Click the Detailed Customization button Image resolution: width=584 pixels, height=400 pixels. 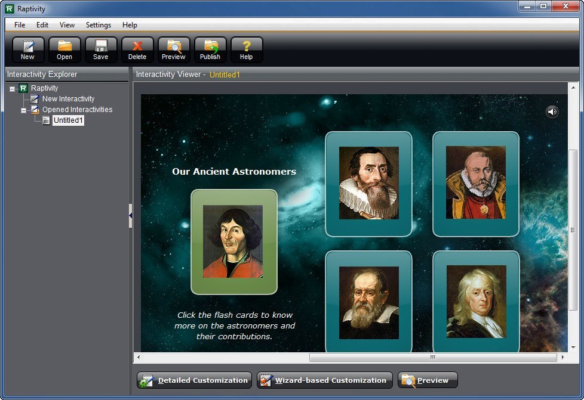195,380
